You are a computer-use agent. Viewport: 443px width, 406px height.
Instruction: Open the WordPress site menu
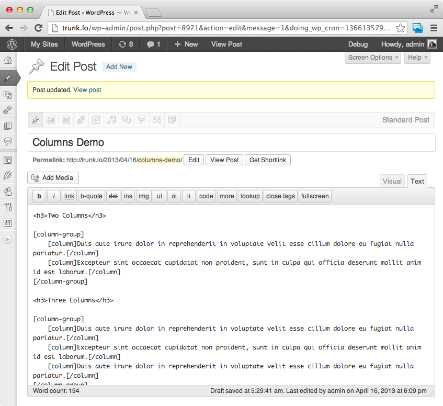[88, 44]
